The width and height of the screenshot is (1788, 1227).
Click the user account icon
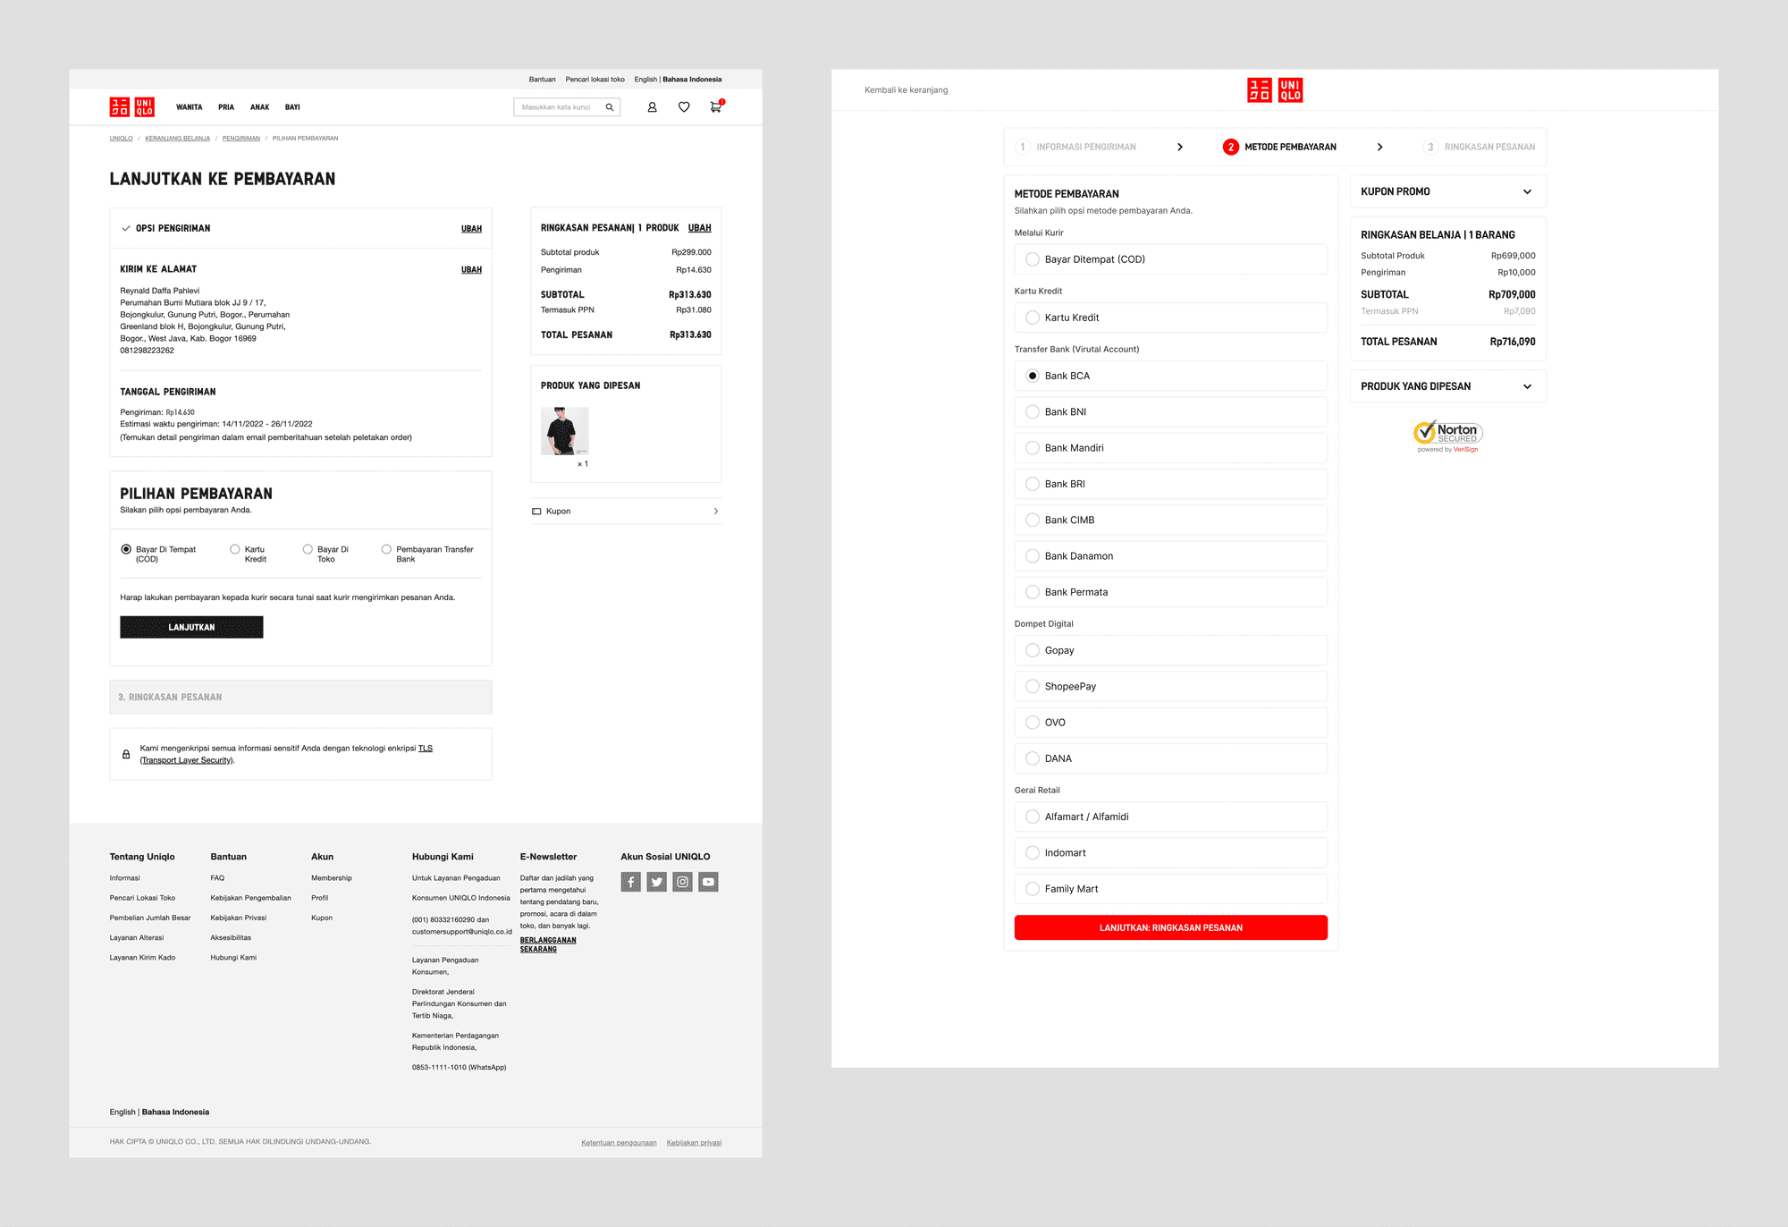click(x=652, y=107)
